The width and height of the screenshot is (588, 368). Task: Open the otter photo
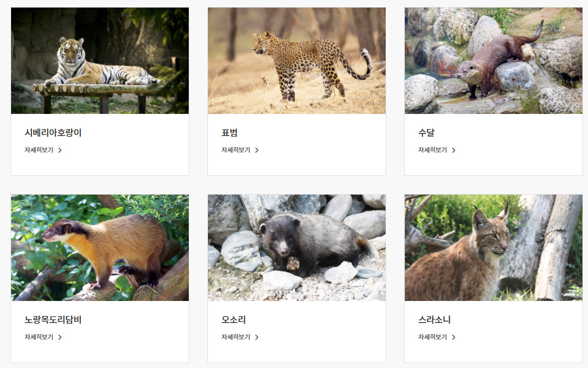point(494,60)
